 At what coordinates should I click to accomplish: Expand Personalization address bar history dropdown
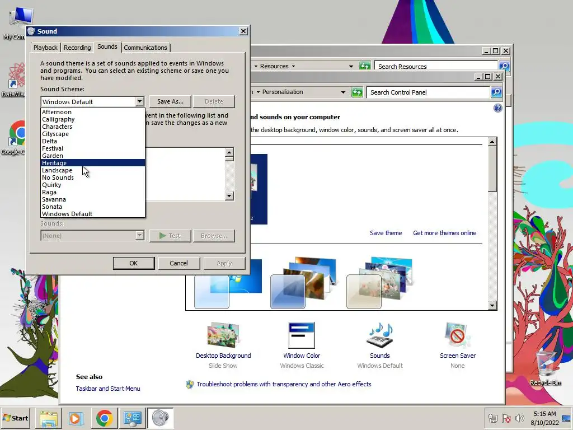343,92
